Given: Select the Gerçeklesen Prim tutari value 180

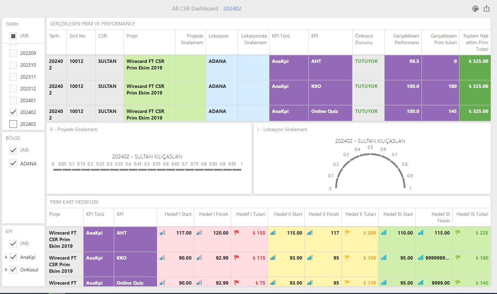Looking at the screenshot, I should [x=440, y=92].
